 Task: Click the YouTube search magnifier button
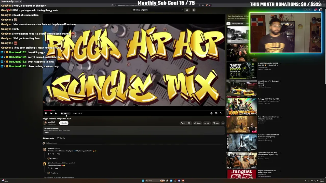tap(187, 10)
